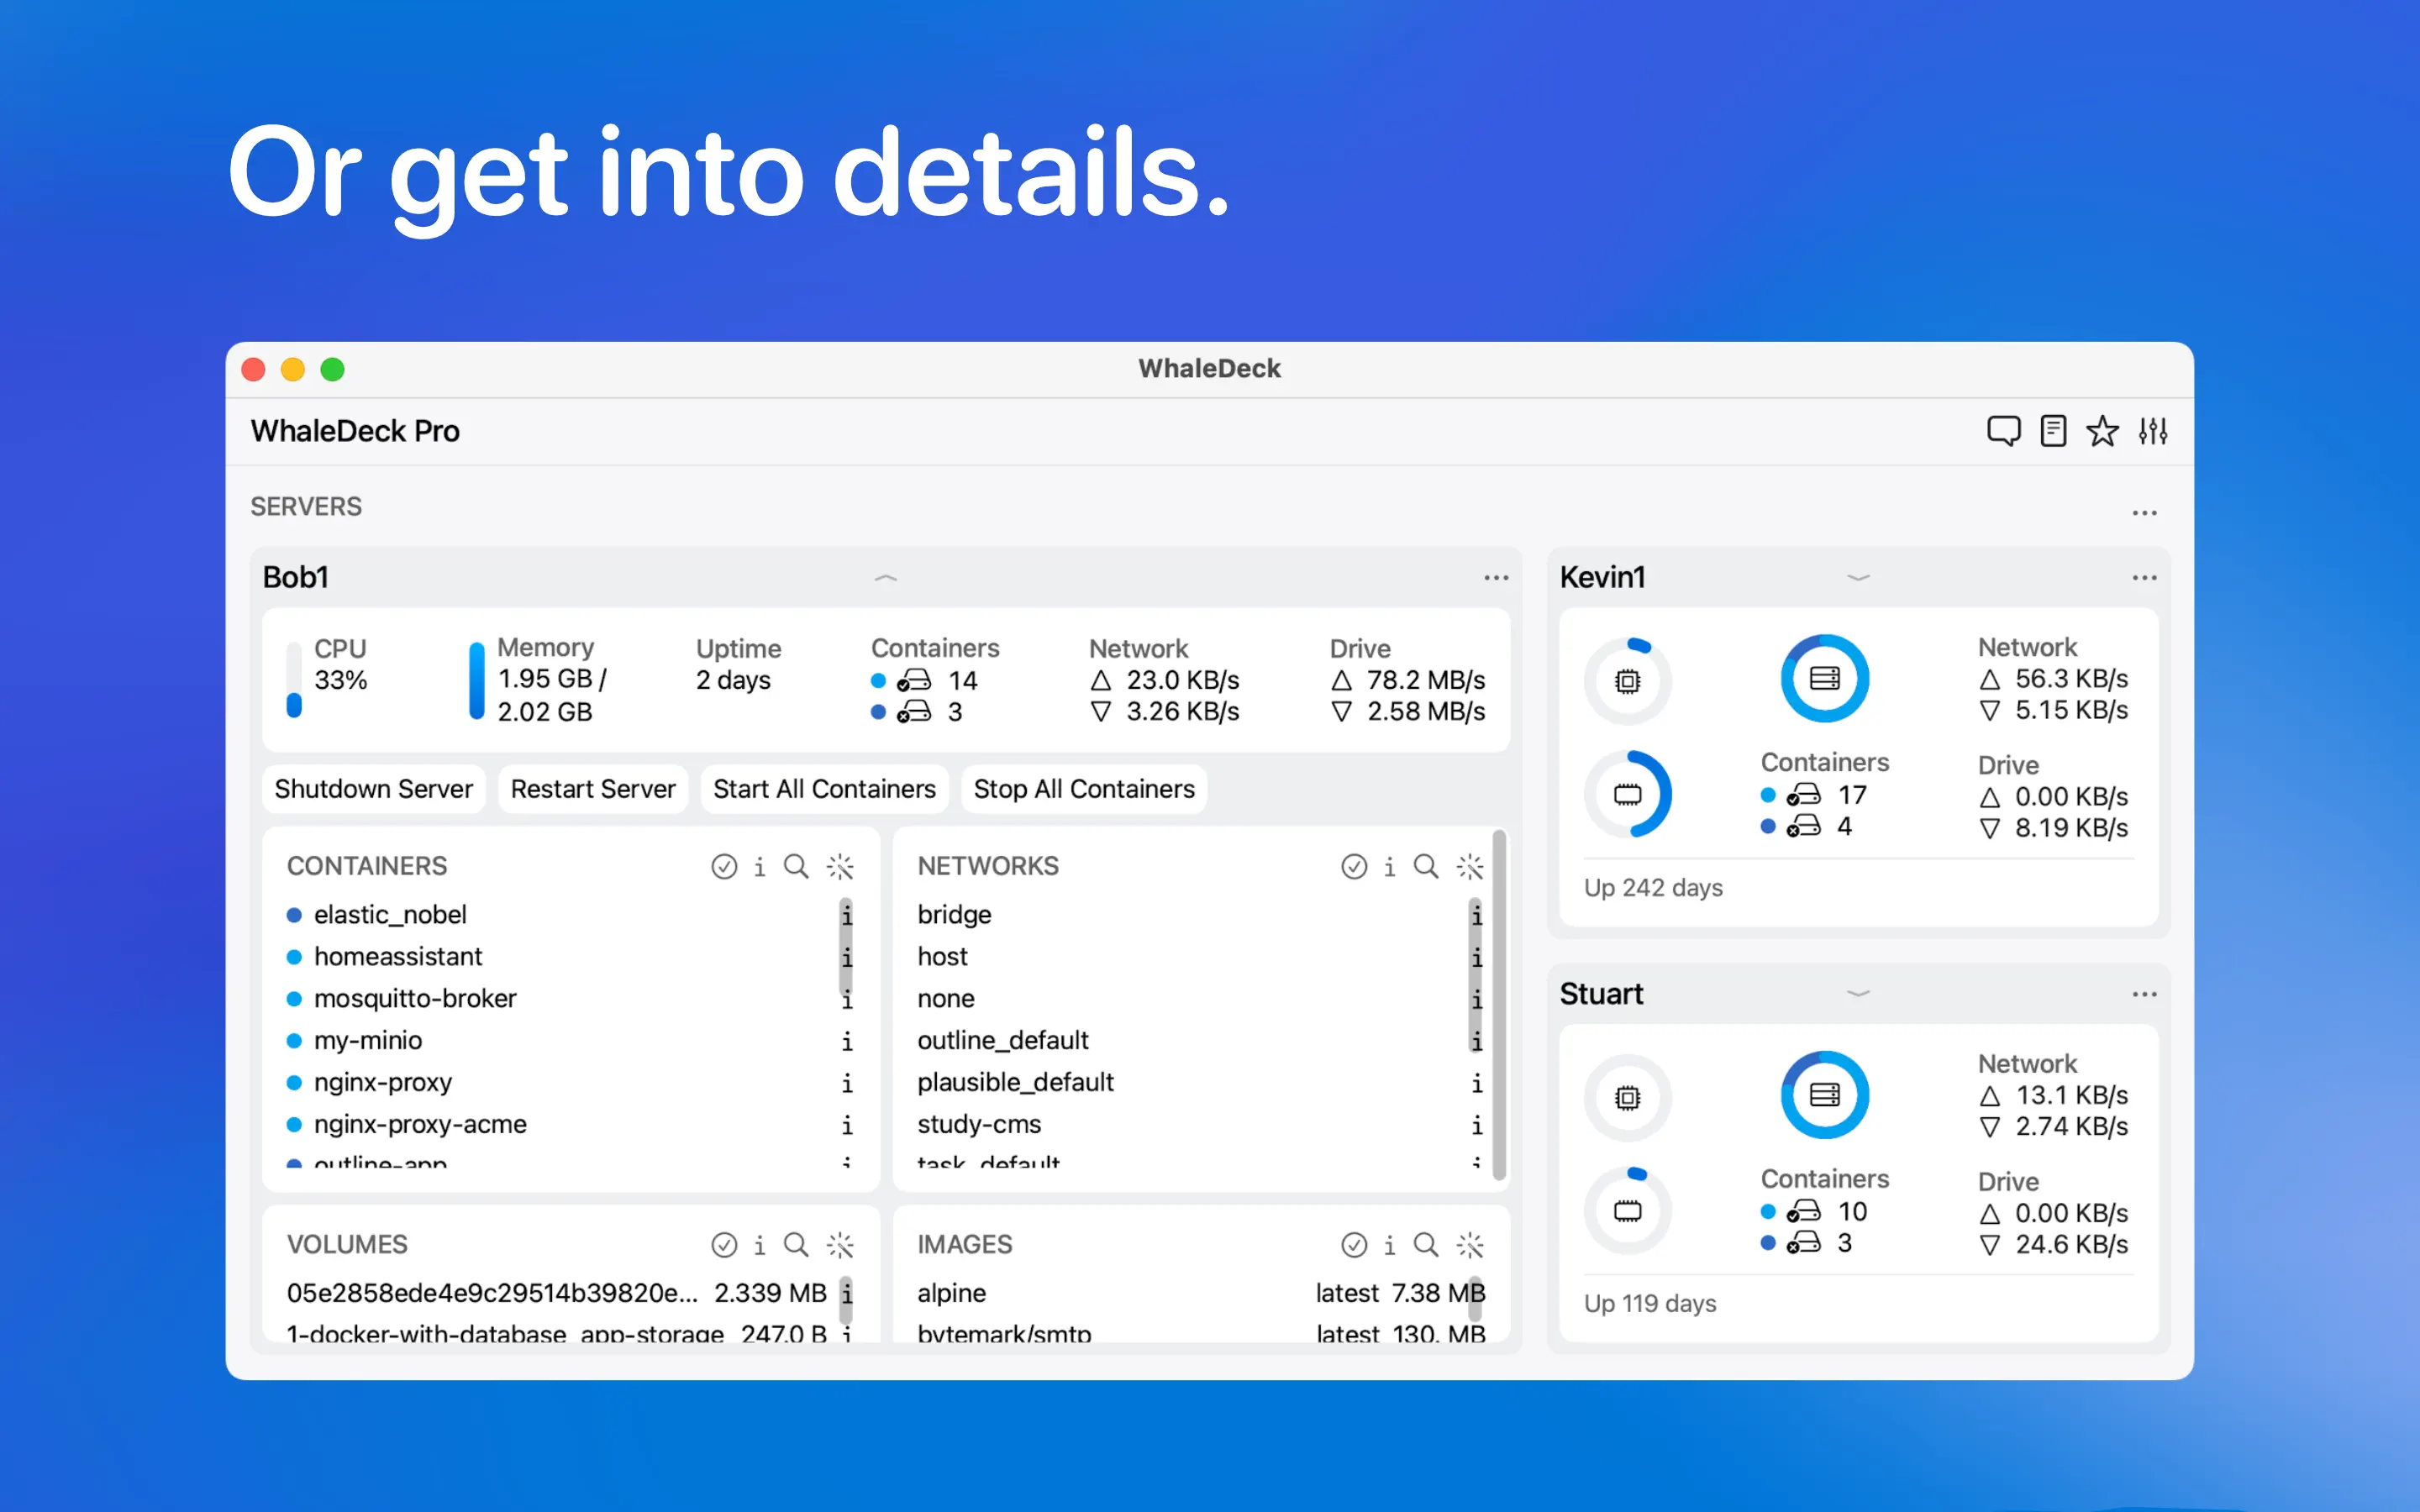
Task: Select the homeassistant container row
Action: pos(398,957)
